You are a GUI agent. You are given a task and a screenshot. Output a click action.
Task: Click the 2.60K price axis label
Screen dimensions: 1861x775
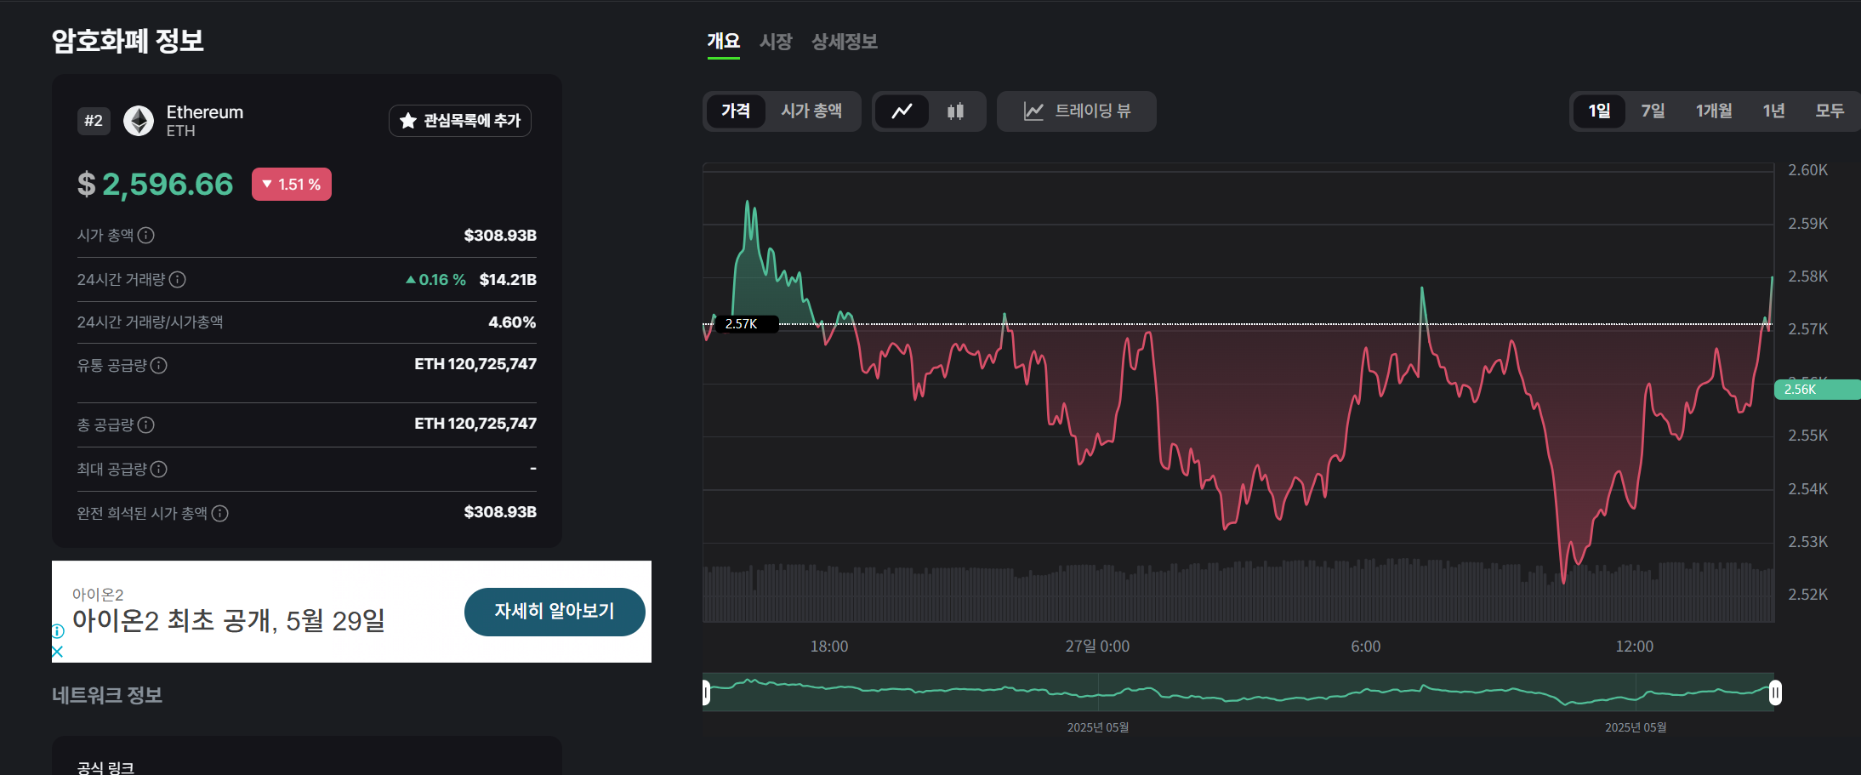point(1807,170)
